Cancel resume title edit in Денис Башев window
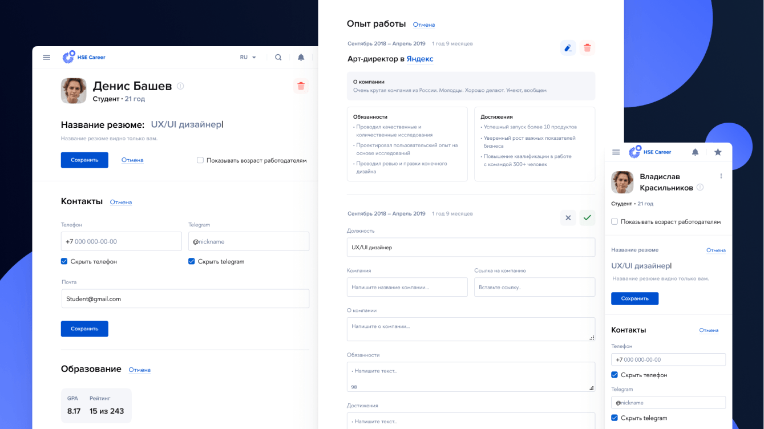Screen dimensions: 764x429 pyautogui.click(x=132, y=160)
